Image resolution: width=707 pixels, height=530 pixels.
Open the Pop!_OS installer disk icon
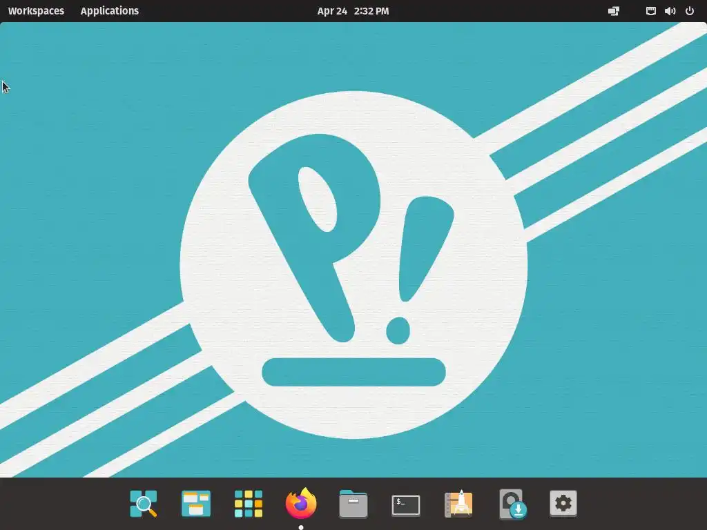coord(512,504)
